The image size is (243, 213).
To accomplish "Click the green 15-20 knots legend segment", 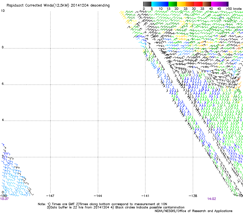I will click(173, 4).
